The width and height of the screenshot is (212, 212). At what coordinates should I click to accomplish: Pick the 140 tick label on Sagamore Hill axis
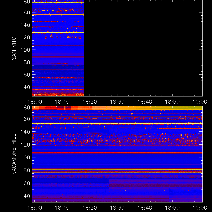pos(25,132)
